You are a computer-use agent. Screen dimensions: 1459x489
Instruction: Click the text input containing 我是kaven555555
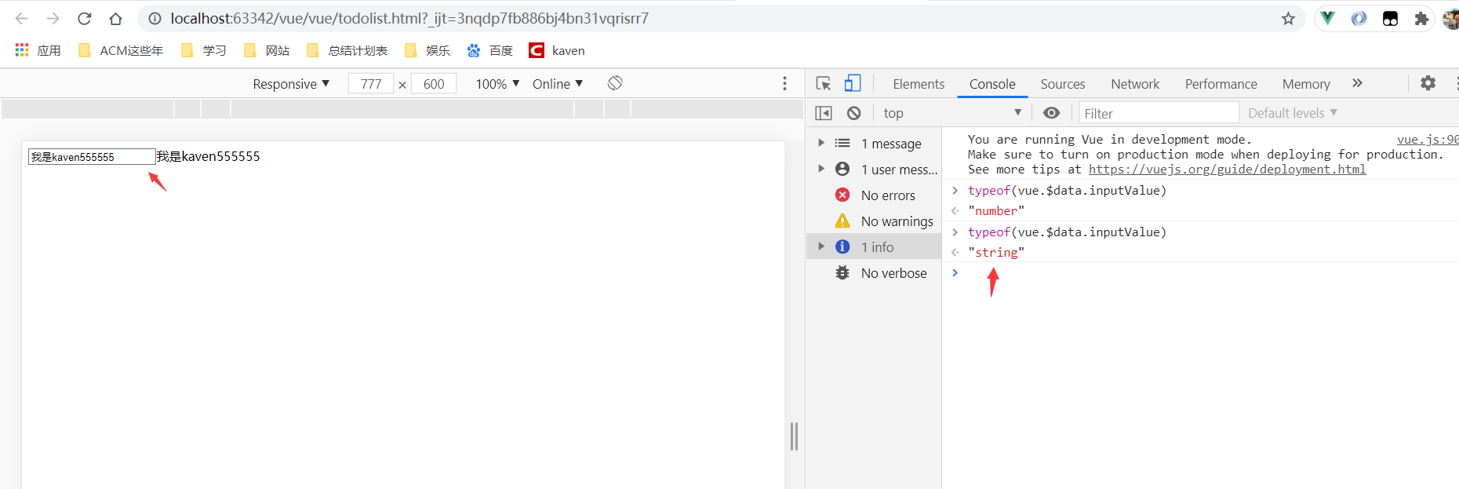point(92,157)
